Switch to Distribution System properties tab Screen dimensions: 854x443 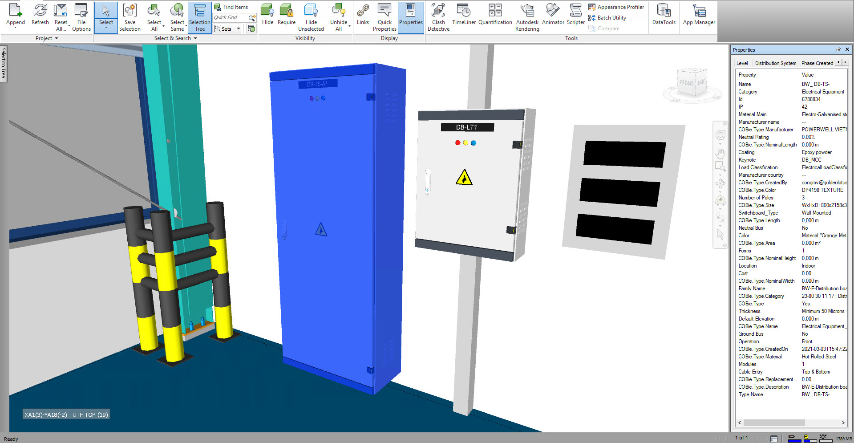[775, 63]
